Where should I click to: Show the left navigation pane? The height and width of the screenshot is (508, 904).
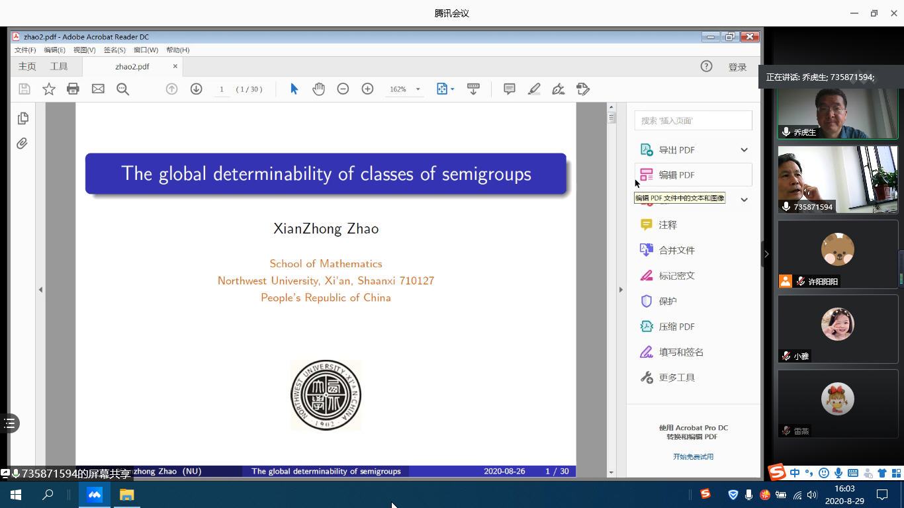(x=40, y=289)
